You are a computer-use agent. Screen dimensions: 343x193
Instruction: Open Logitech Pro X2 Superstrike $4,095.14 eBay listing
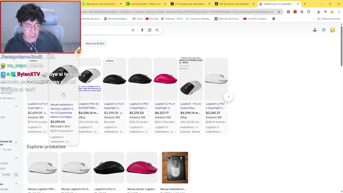tap(191, 96)
